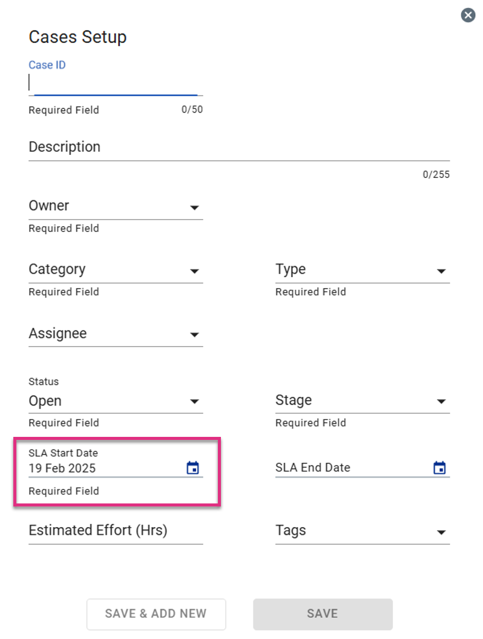Click the Type dropdown arrow icon
The width and height of the screenshot is (483, 639).
click(441, 271)
